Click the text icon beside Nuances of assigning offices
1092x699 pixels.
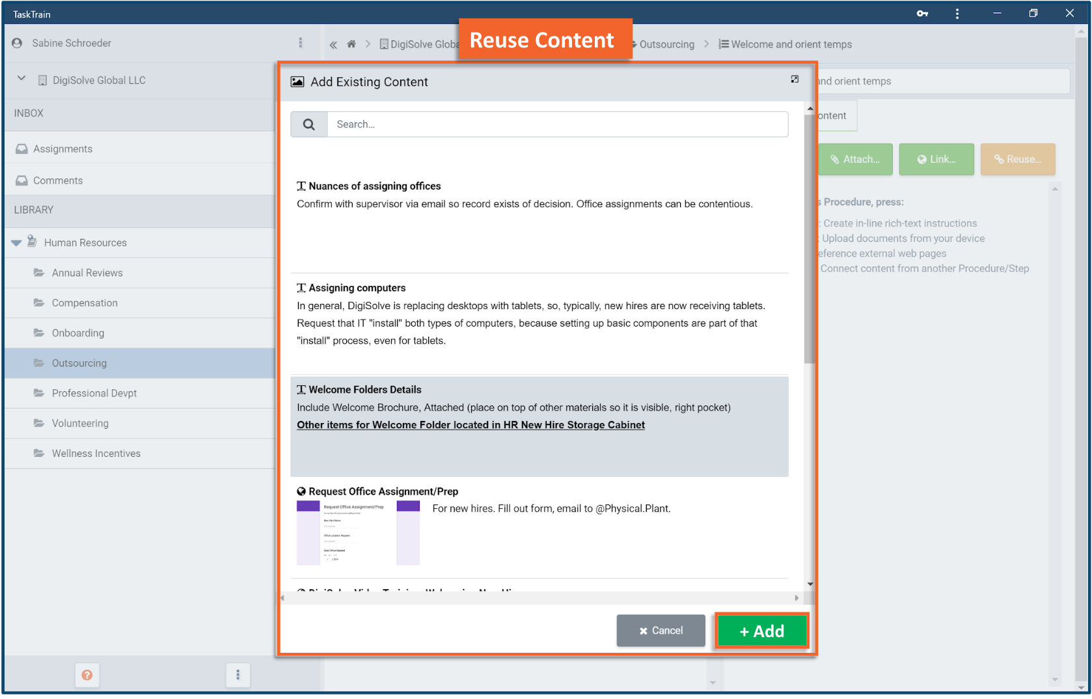point(301,186)
